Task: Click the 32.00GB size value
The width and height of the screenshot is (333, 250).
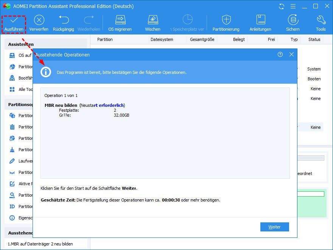Action: pos(121,115)
